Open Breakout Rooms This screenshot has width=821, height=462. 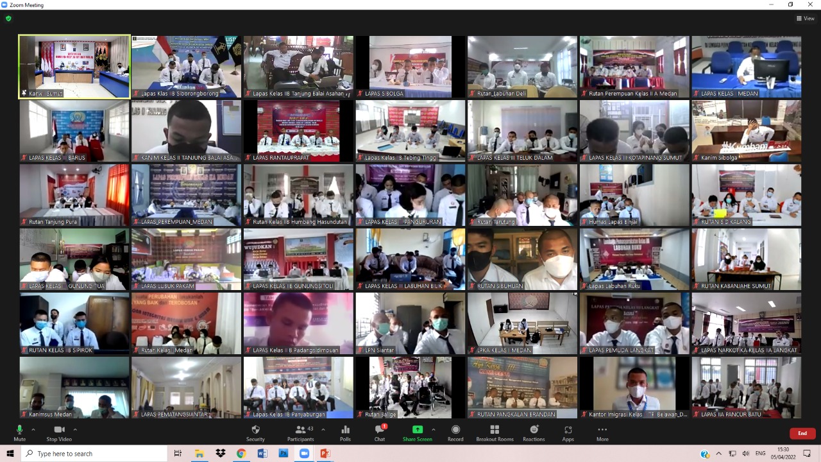click(495, 432)
